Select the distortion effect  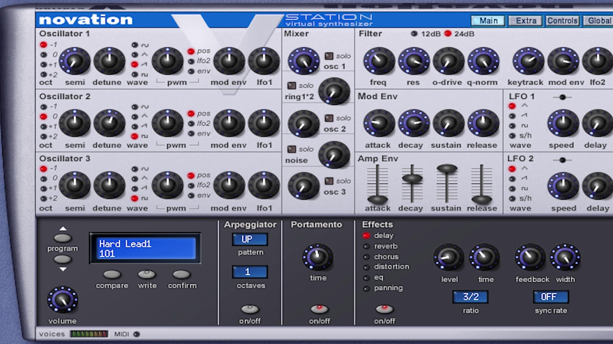coord(366,268)
